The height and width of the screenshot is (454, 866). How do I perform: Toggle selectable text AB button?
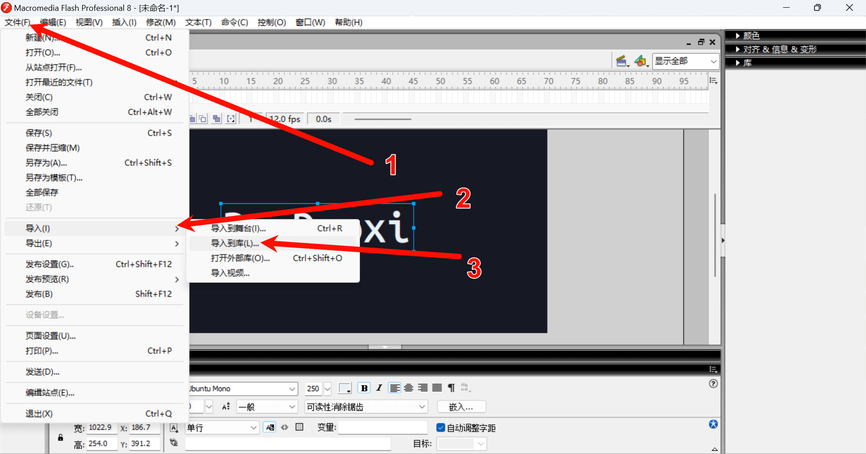(x=270, y=427)
